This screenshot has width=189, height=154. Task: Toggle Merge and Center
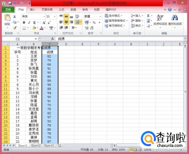77,22
